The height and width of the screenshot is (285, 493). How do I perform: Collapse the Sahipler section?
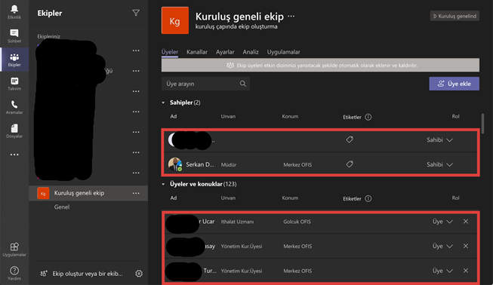coord(163,103)
